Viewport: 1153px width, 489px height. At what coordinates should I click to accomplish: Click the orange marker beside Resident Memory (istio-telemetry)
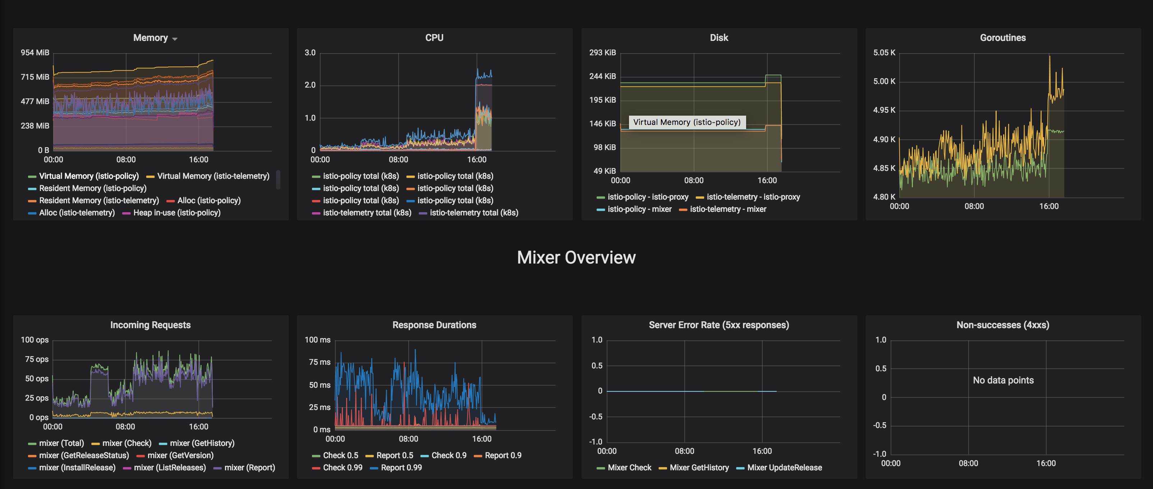[x=33, y=200]
